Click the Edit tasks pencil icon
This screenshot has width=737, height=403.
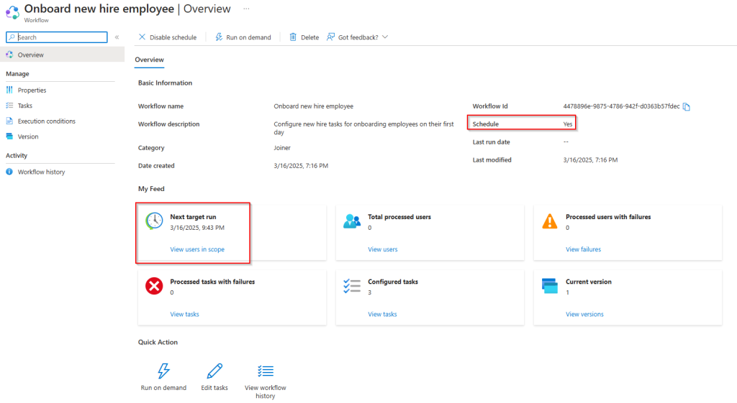click(x=214, y=371)
